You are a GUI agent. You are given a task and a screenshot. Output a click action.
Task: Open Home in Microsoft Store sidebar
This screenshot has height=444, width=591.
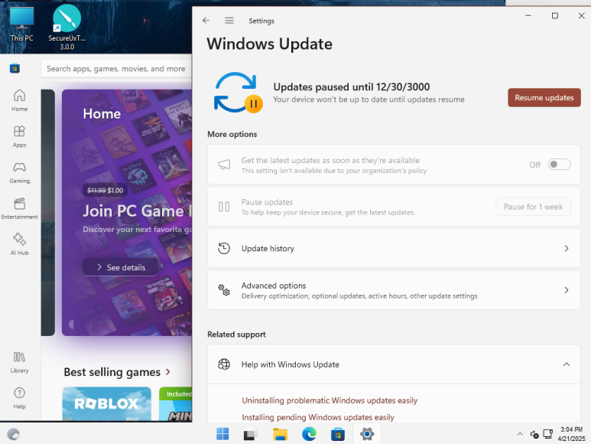click(x=20, y=100)
